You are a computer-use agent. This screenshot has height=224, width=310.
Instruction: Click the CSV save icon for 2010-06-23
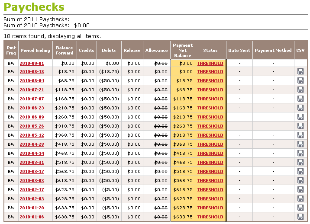point(300,108)
